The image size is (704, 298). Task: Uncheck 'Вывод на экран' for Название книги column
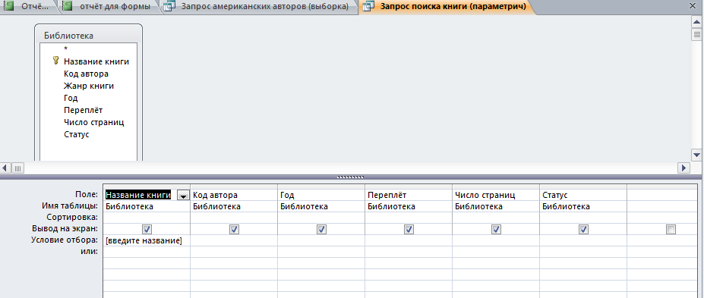coord(147,230)
